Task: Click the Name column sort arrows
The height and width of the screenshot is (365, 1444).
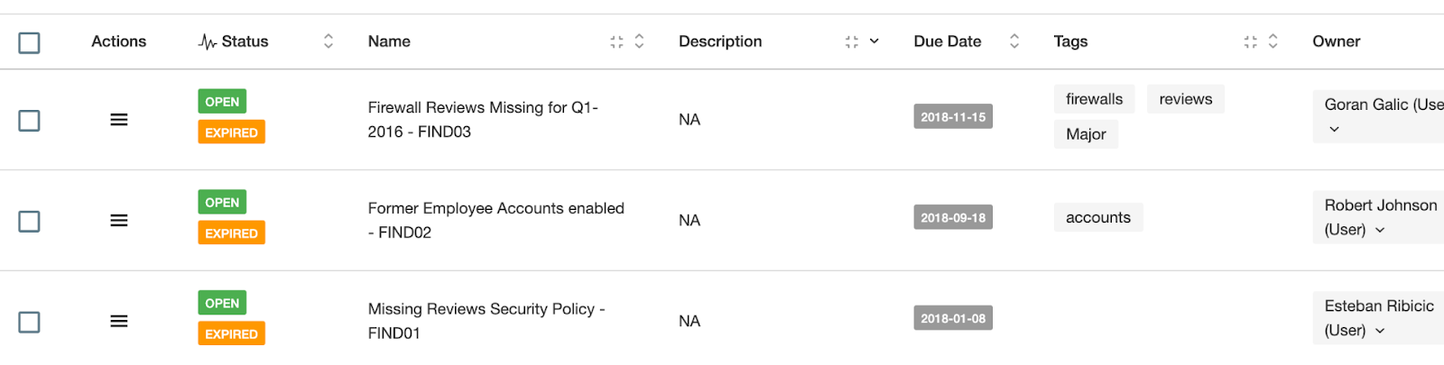Action: tap(639, 41)
